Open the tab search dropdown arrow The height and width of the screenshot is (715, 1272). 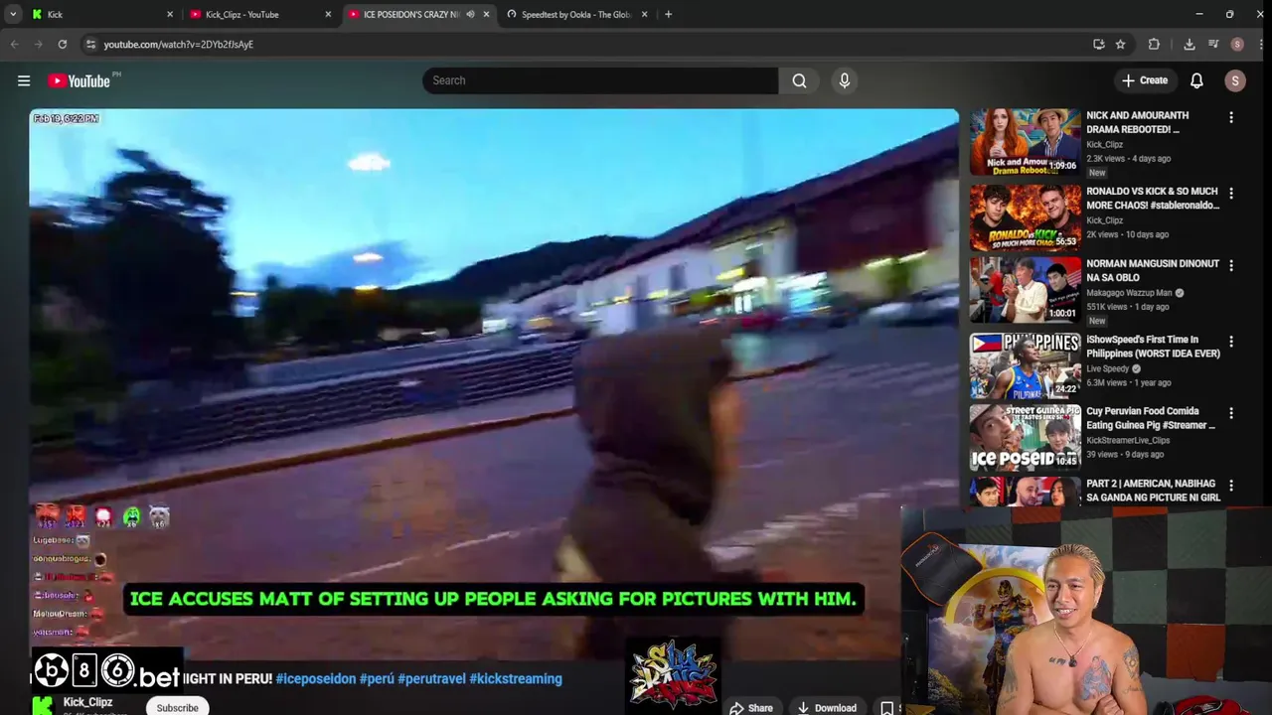click(x=13, y=14)
